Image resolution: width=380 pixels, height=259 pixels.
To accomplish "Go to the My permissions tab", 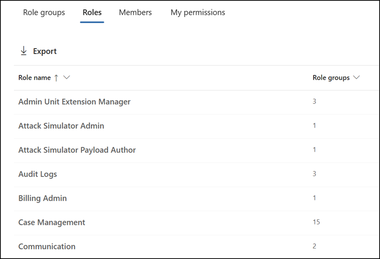I will pos(198,13).
